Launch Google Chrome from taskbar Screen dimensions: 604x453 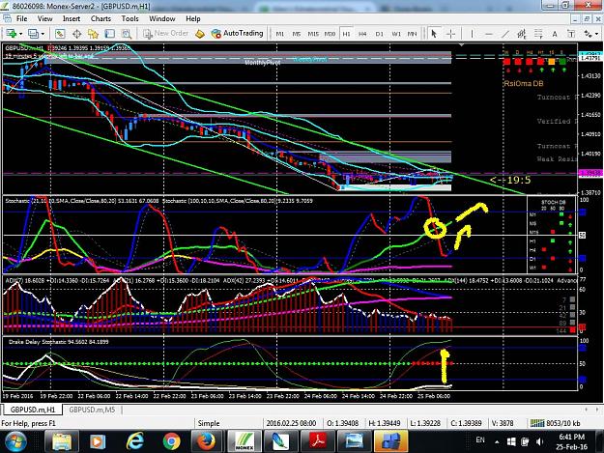171,441
